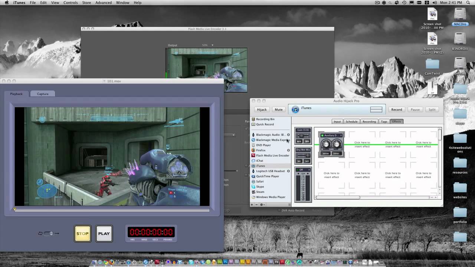This screenshot has width=475, height=267.
Task: Click the iTunes icon in Audio Hijack header
Action: coord(295,109)
